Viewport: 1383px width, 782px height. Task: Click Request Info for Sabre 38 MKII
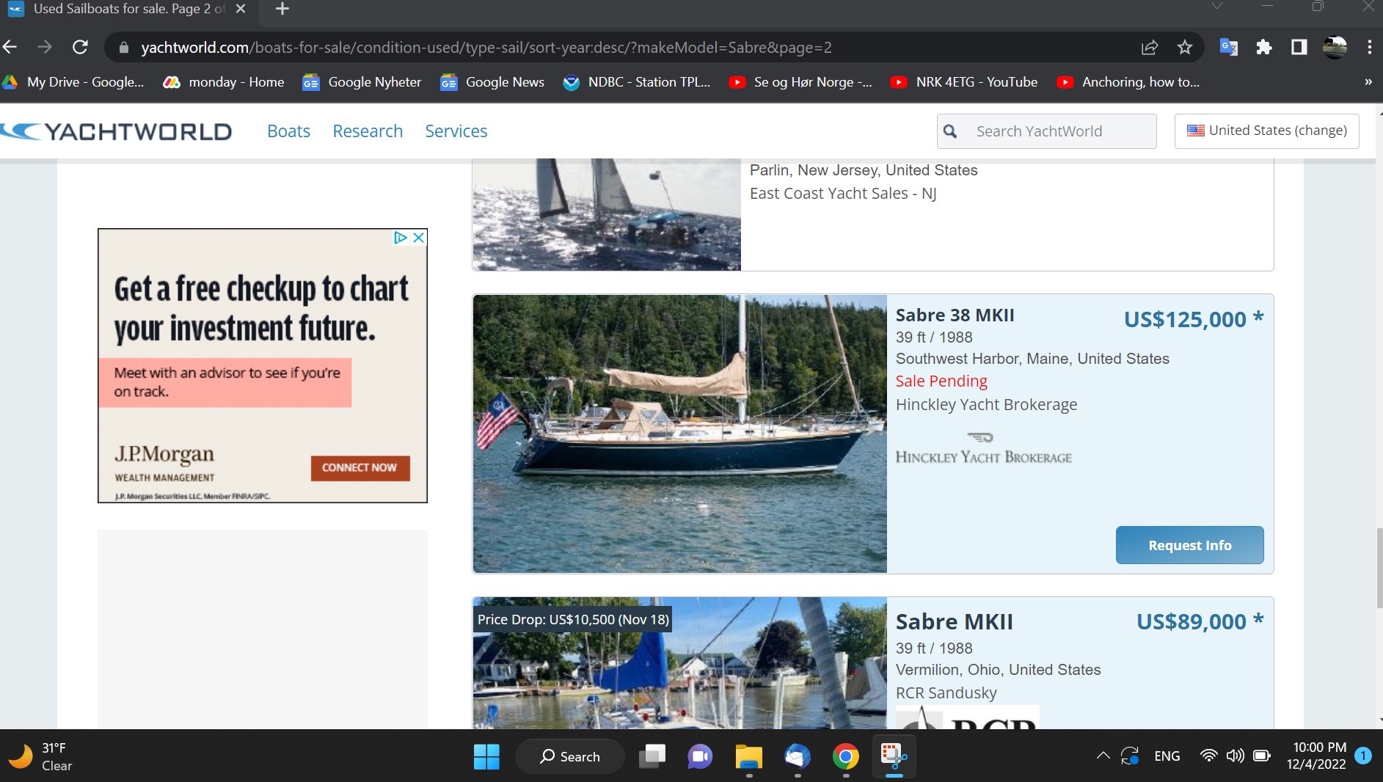pos(1189,545)
